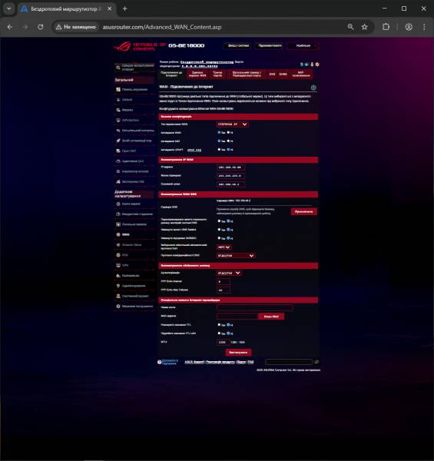Open Network Tools sidebar icon

pos(118,307)
